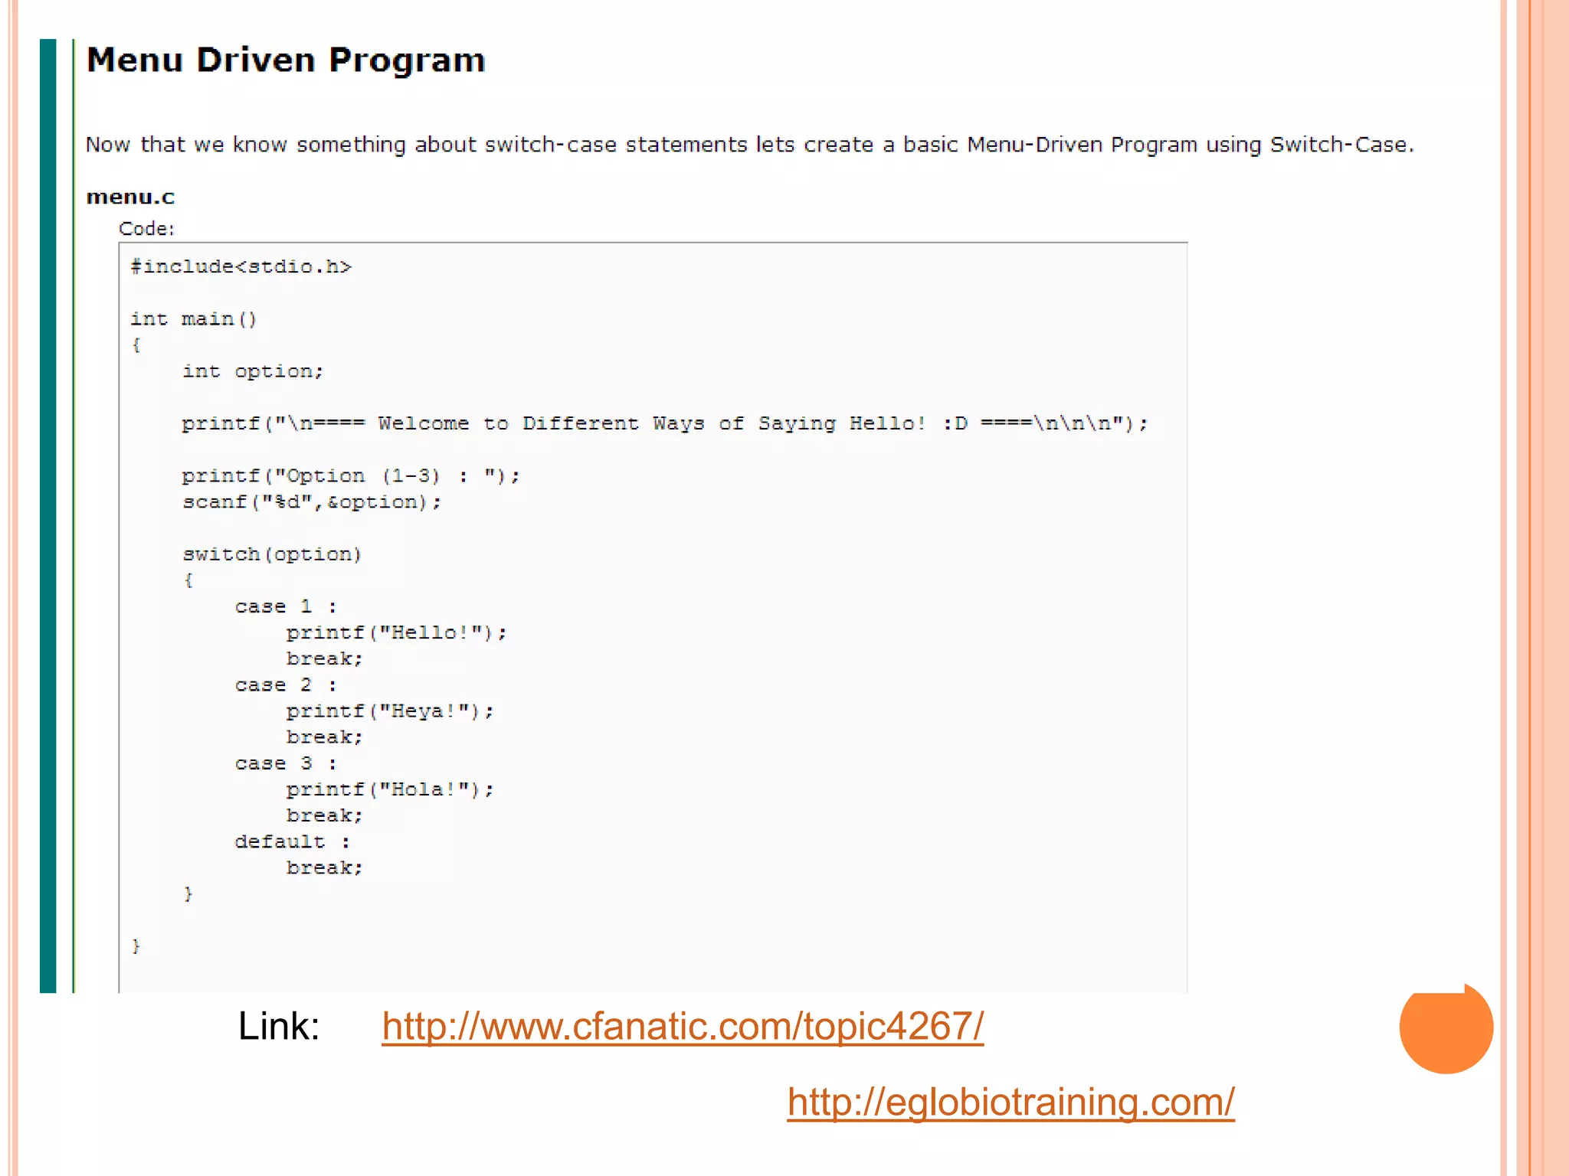Click the scanf option line

[311, 502]
